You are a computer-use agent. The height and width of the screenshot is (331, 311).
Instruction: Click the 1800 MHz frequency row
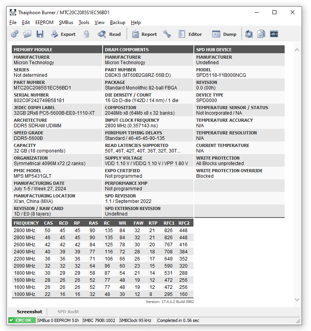103,273
